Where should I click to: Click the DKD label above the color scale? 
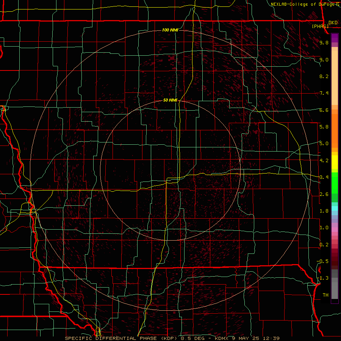tap(333, 23)
